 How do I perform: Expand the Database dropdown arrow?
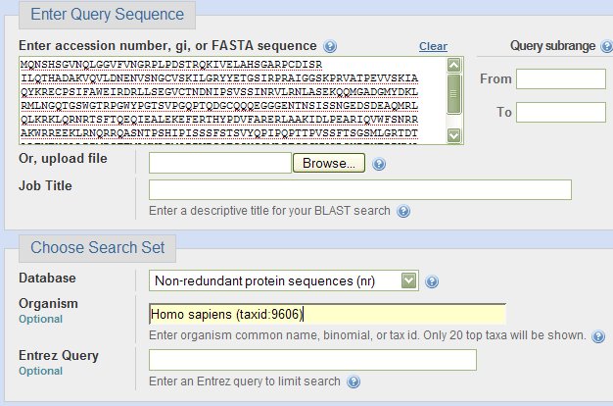[408, 280]
